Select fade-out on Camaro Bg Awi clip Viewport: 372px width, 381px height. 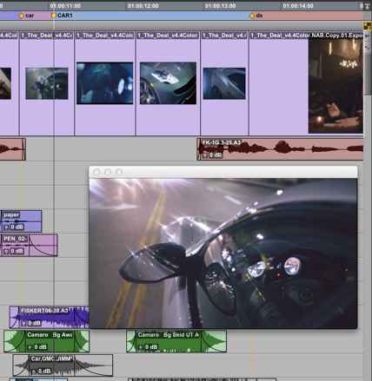tap(82, 341)
